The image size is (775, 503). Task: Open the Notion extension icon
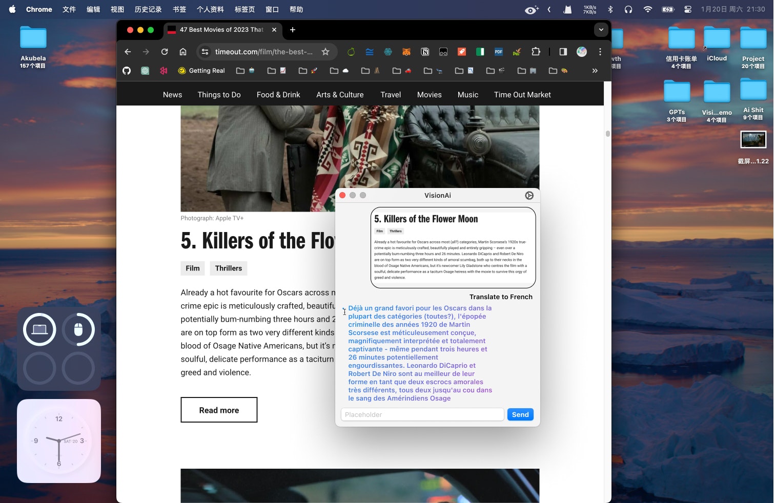coord(425,52)
